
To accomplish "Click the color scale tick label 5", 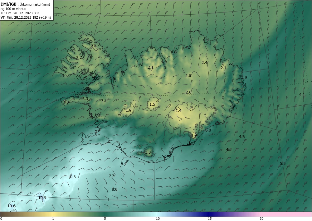I will [x=105, y=219].
